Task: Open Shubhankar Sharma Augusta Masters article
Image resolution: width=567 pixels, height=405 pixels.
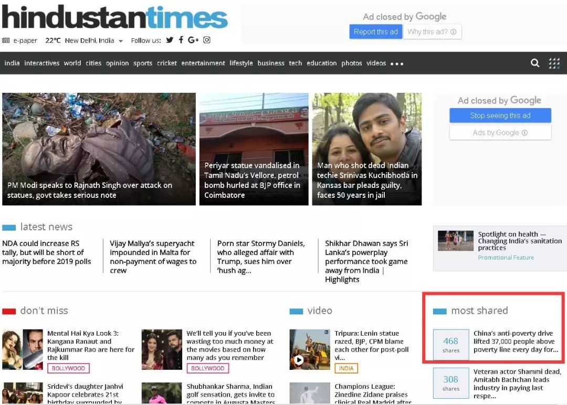Action: pos(230,394)
